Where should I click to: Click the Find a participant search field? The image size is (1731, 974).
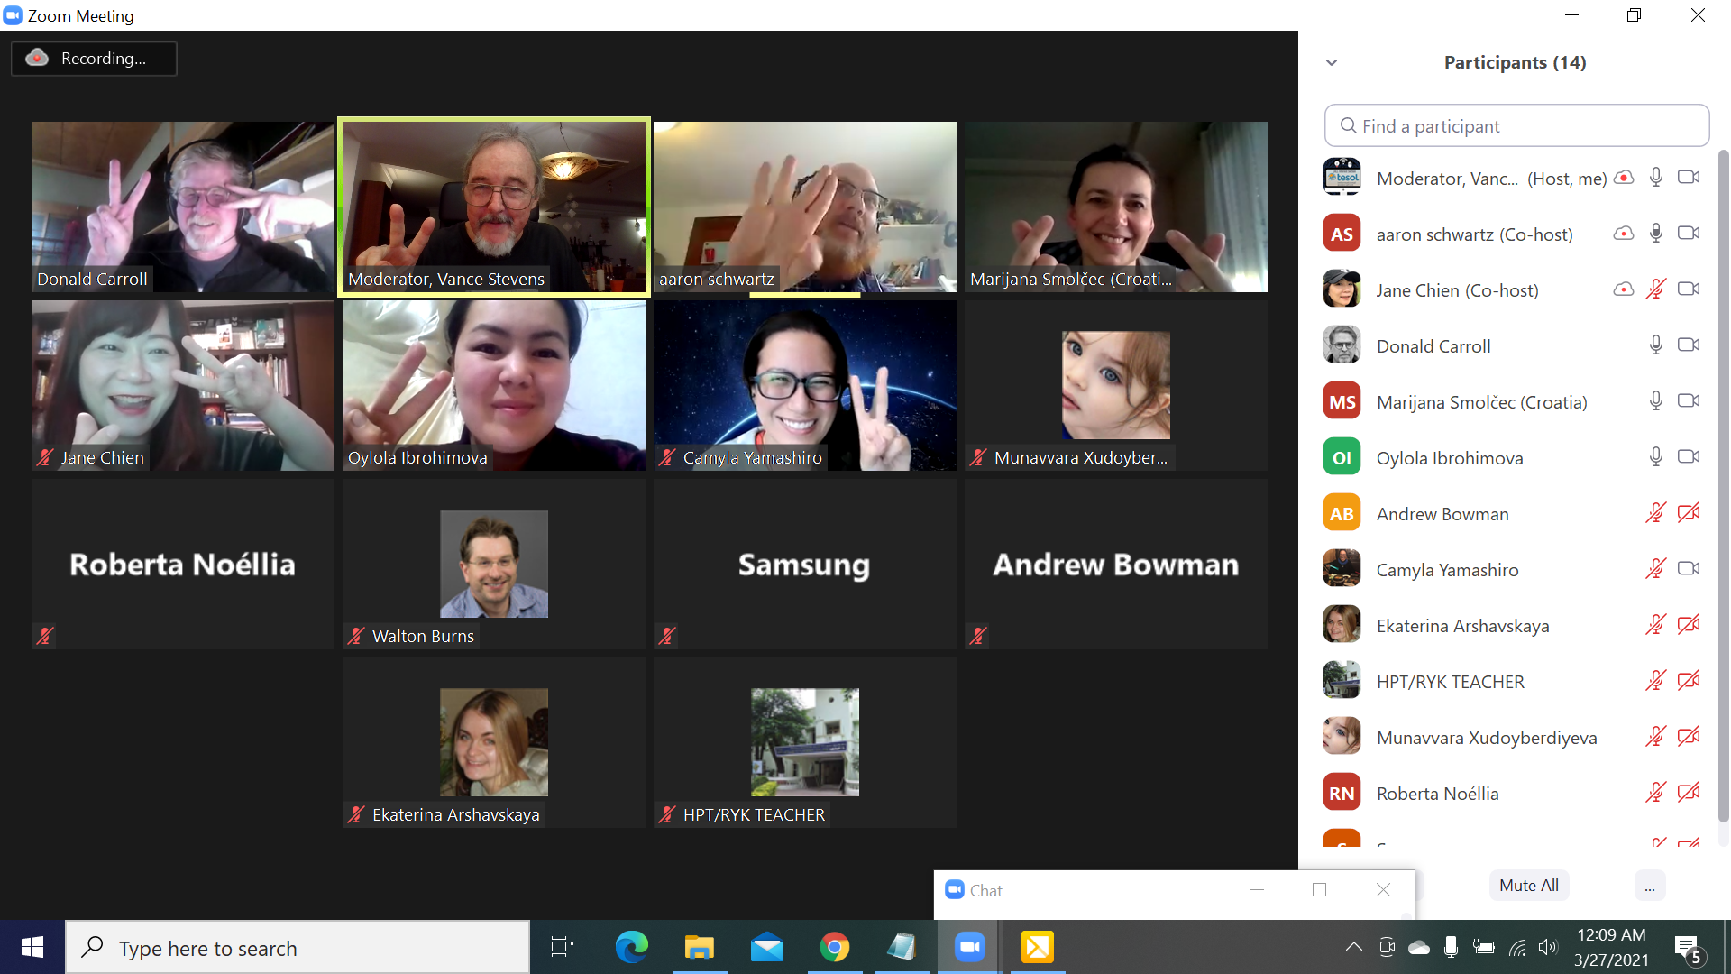pyautogui.click(x=1516, y=126)
